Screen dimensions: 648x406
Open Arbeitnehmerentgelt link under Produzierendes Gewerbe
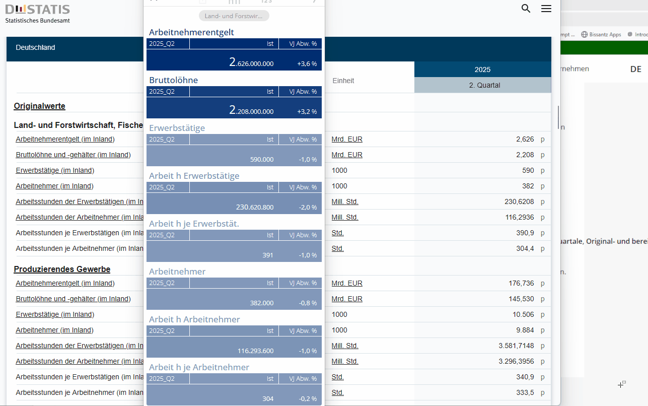coord(65,284)
